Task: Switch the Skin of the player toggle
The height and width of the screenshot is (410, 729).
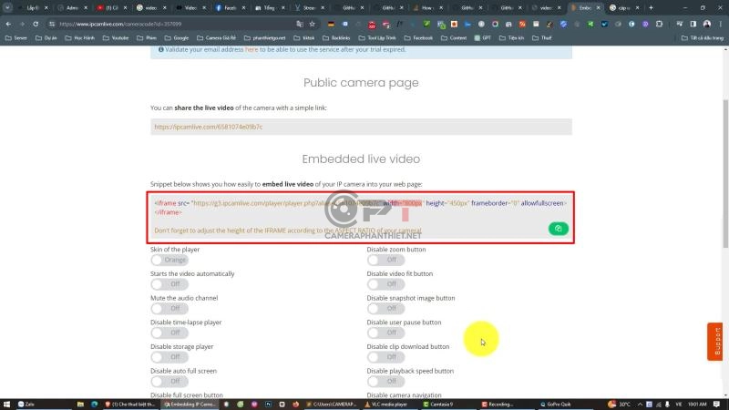Action: click(x=169, y=260)
